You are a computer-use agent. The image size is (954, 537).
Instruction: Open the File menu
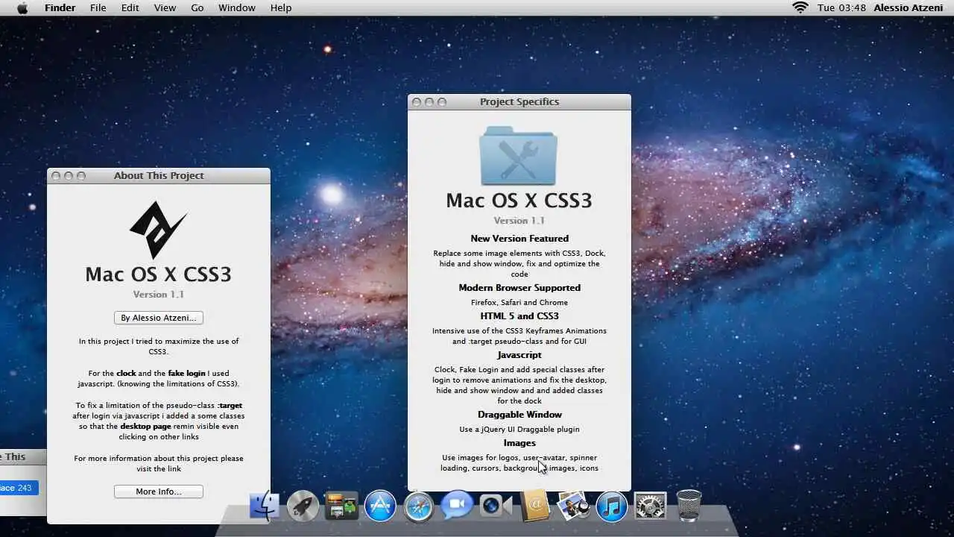click(98, 7)
